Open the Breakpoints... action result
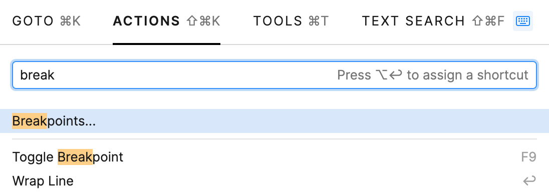549x194 pixels. [274, 121]
